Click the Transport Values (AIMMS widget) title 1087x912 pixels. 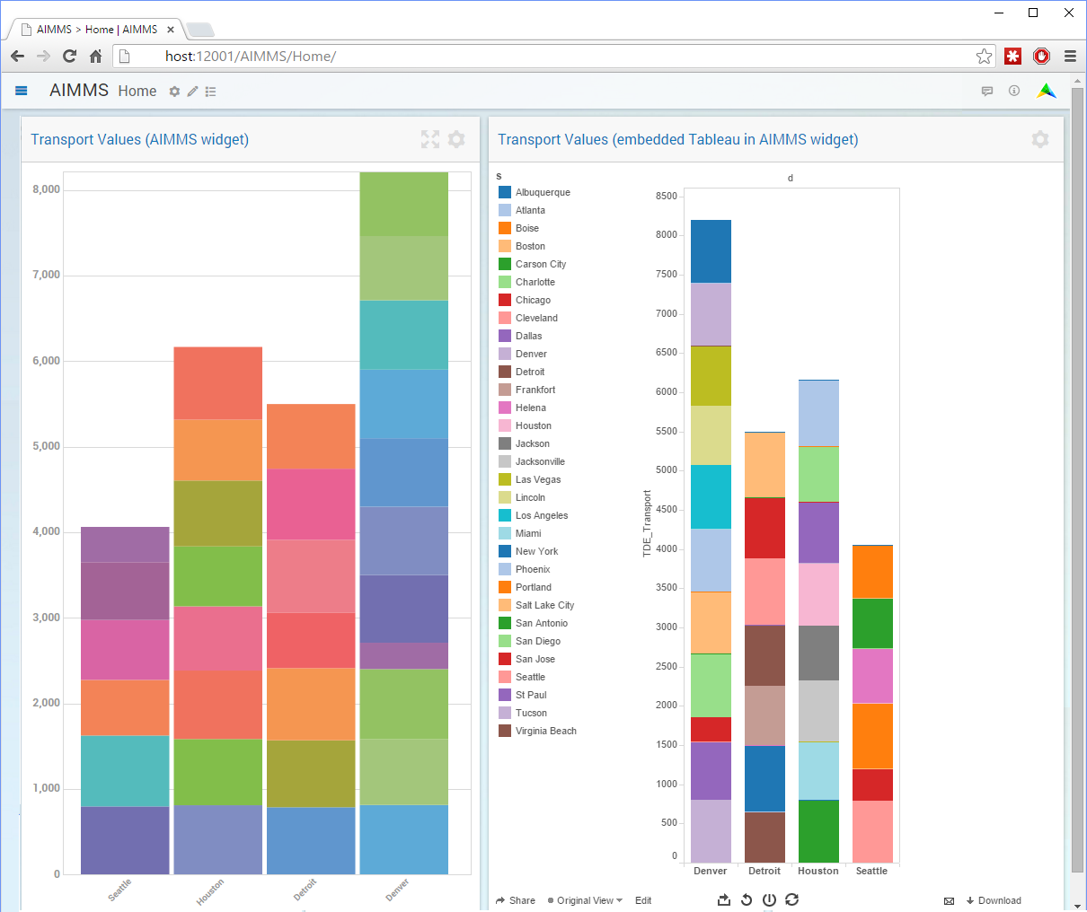click(x=140, y=139)
